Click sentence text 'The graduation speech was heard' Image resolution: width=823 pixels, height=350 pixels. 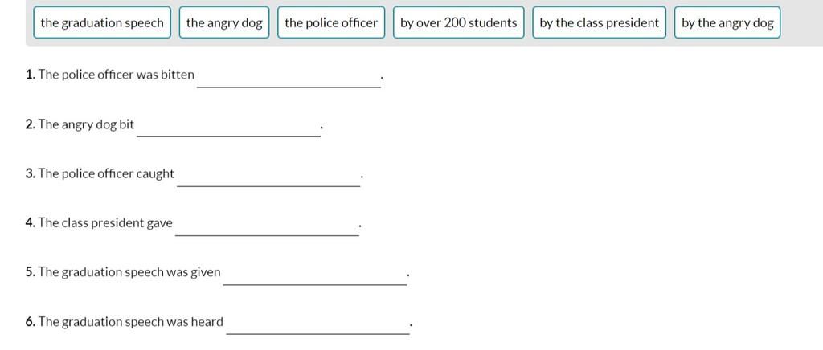(131, 322)
